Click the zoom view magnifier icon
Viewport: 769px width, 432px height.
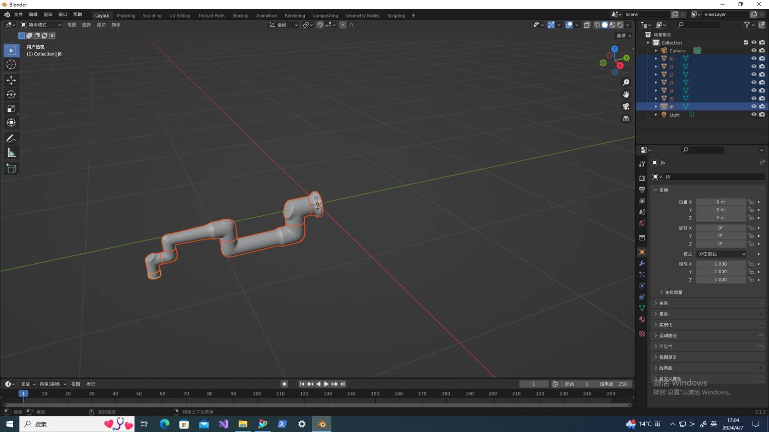click(626, 83)
